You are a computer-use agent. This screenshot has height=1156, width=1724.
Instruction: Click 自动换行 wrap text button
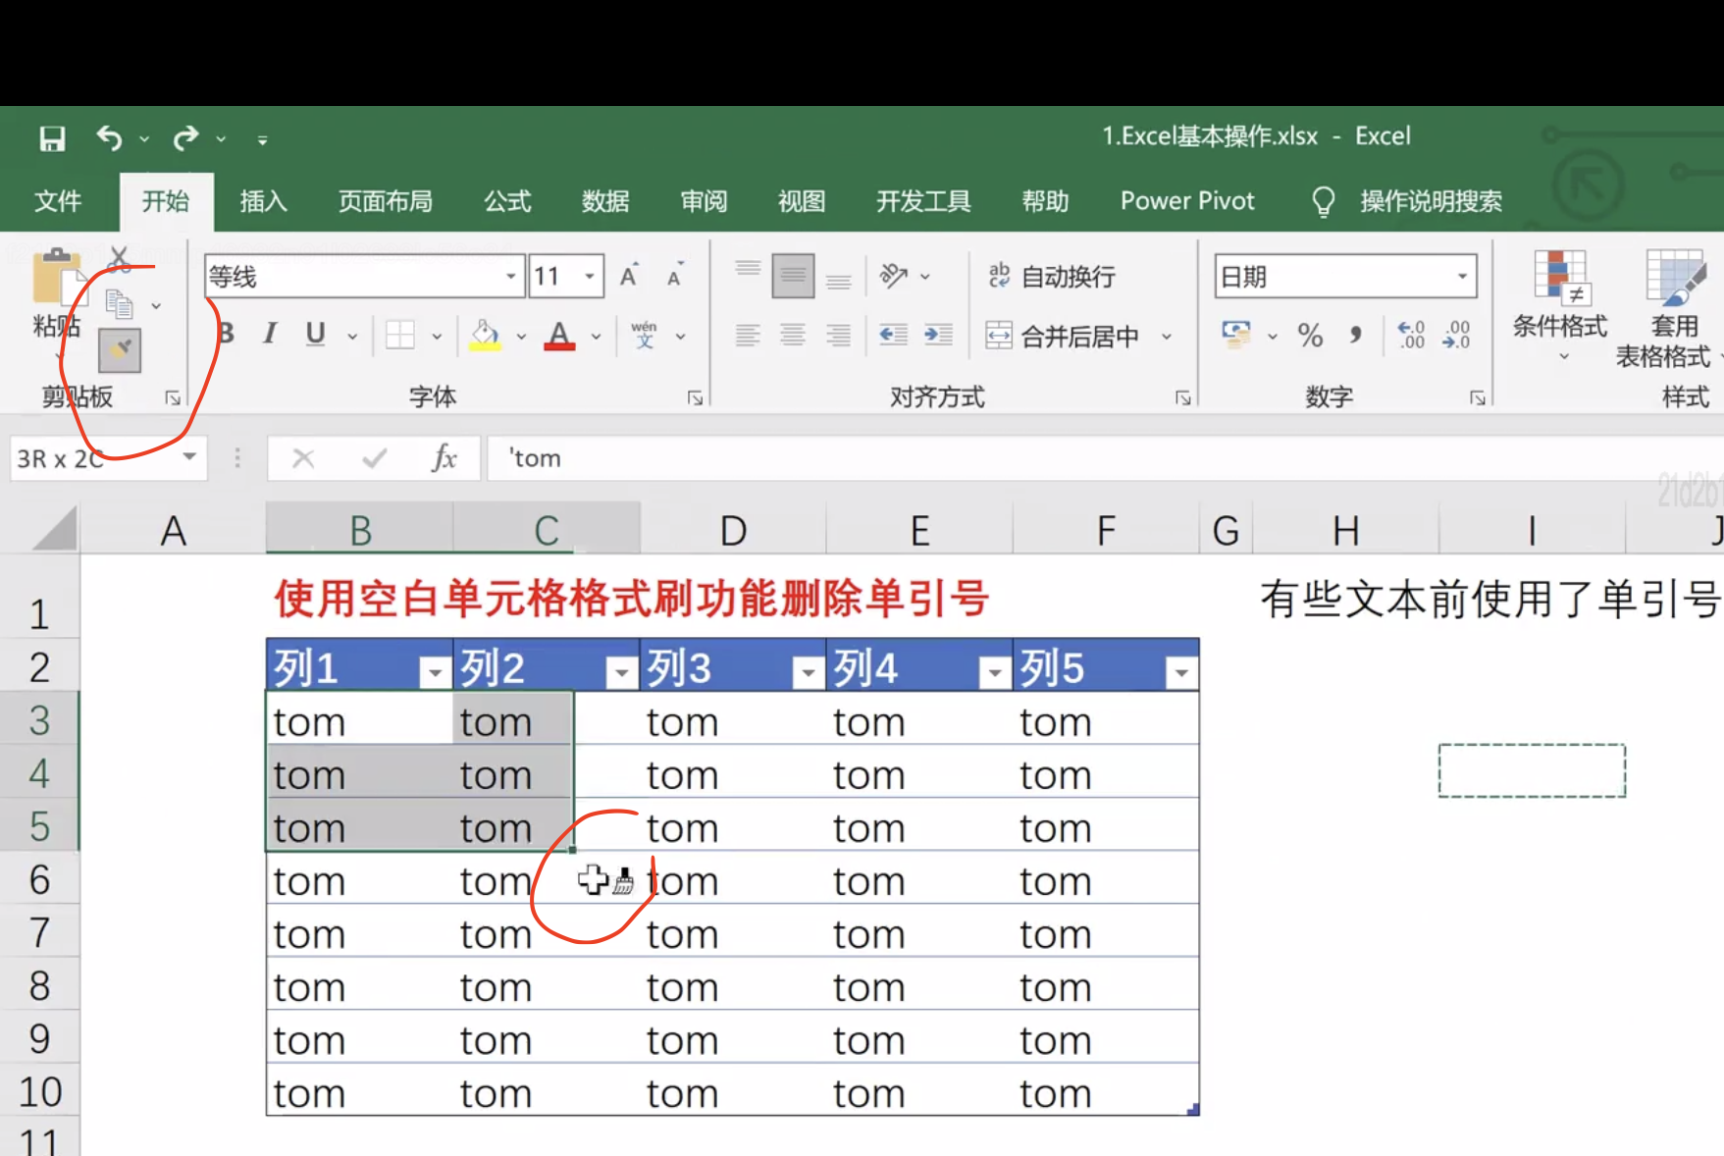tap(1052, 277)
